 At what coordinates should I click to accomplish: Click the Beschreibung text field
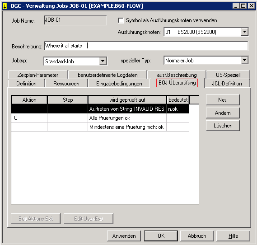146,46
